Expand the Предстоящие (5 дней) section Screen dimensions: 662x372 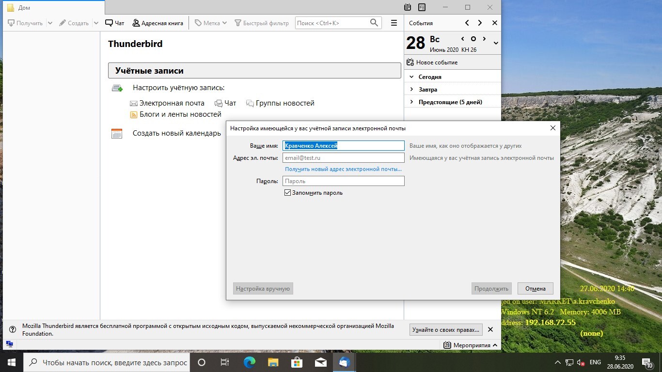click(411, 102)
